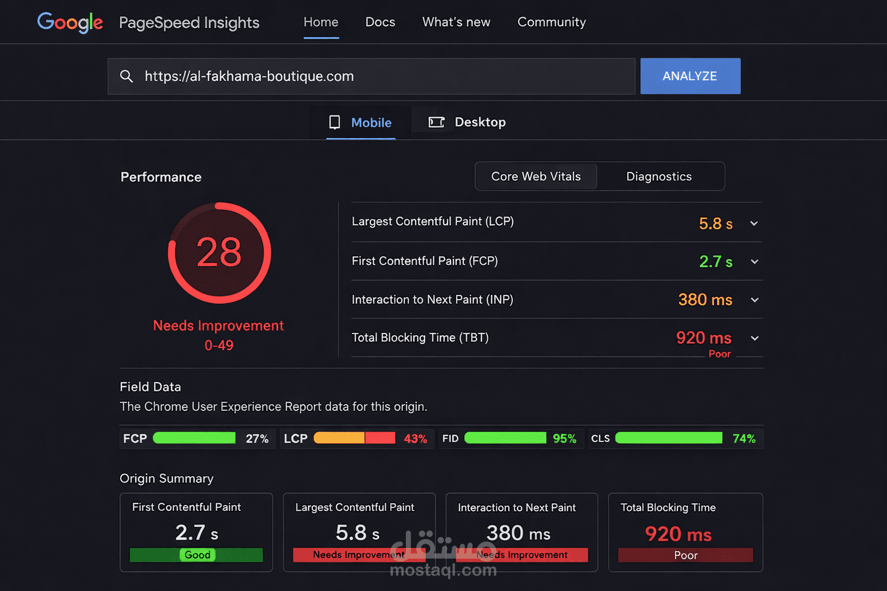The height and width of the screenshot is (591, 887).
Task: Click the 27% FCP percentage
Action: [x=257, y=439]
